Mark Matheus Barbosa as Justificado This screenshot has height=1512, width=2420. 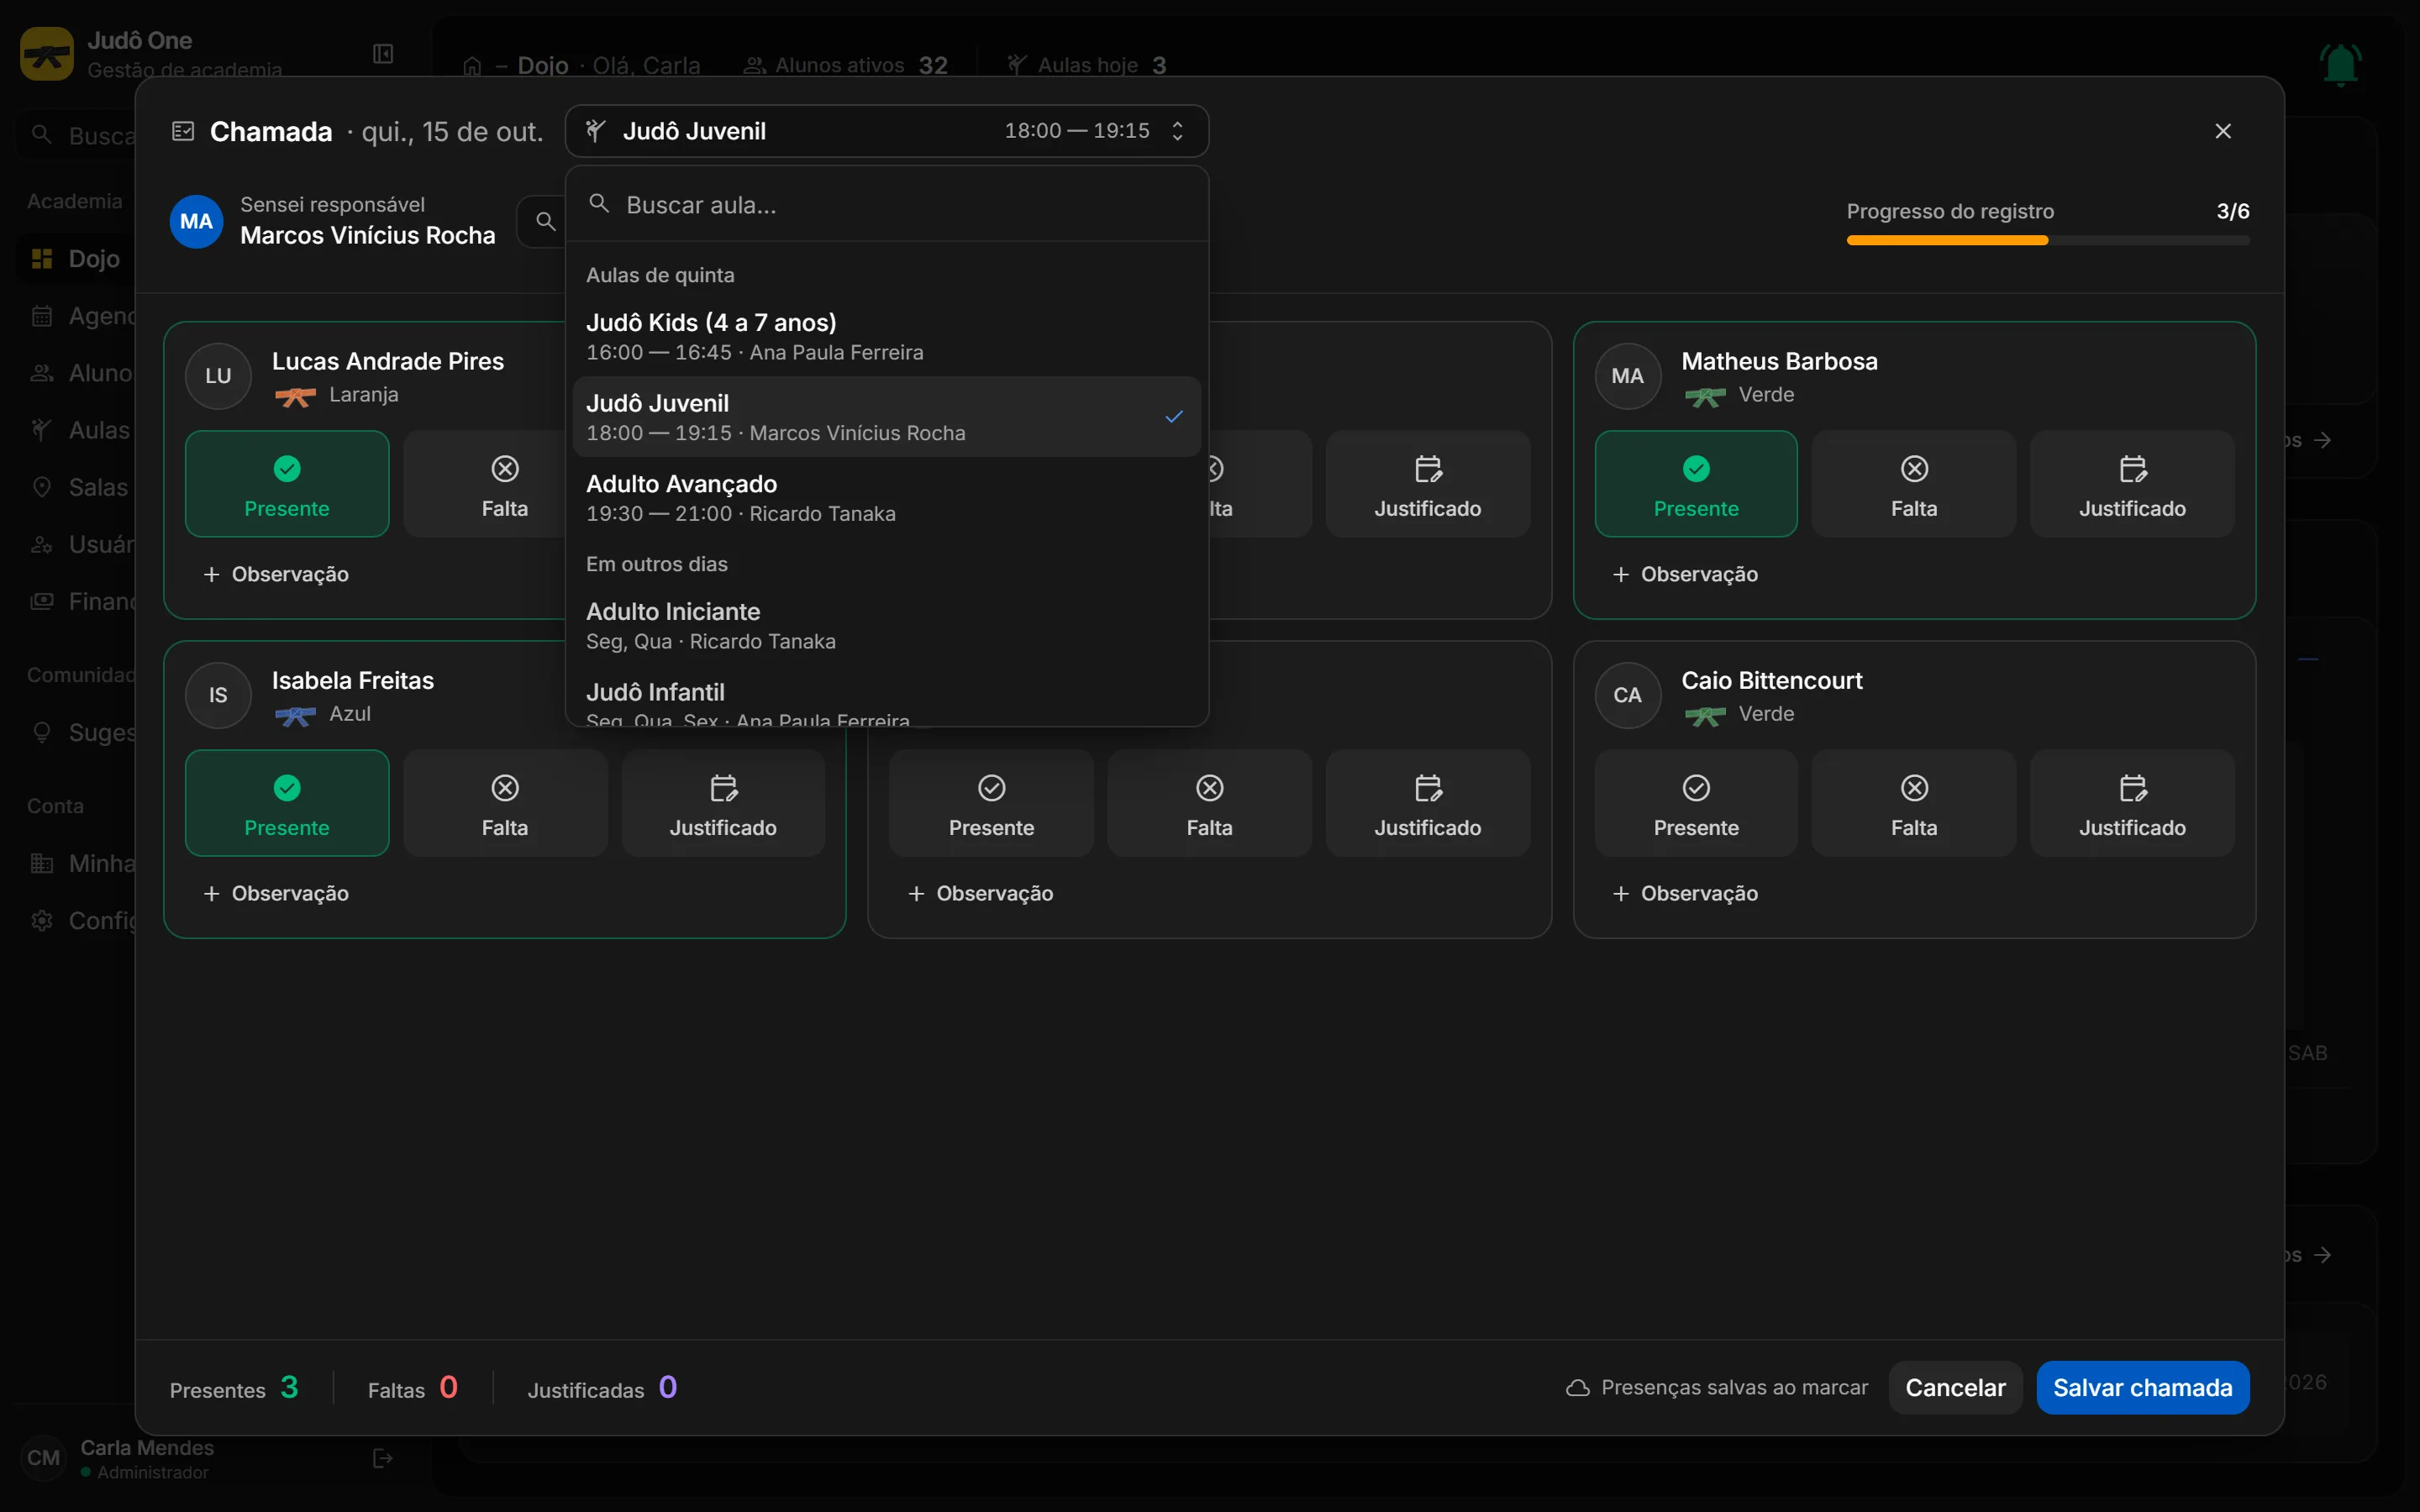pyautogui.click(x=2132, y=484)
